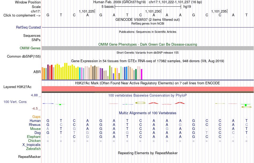The height and width of the screenshot is (163, 254).
Task: Click the '5 bases' scale text
Action: [107, 7]
